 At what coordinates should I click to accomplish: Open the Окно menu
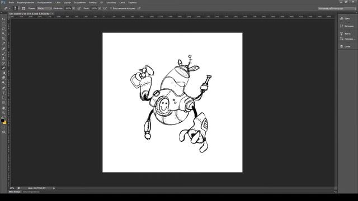coord(122,2)
